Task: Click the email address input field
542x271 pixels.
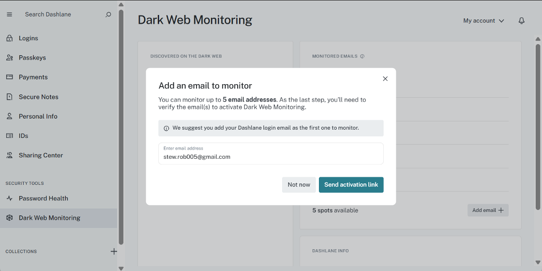Action: point(271,157)
